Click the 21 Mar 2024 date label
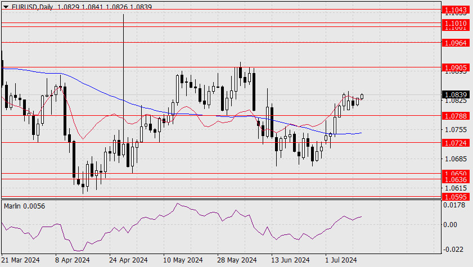The width and height of the screenshot is (473, 267). pyautogui.click(x=20, y=260)
